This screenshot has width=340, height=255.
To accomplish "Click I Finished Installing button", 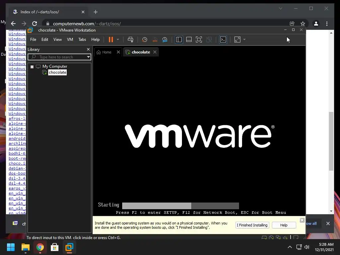I will [252, 225].
